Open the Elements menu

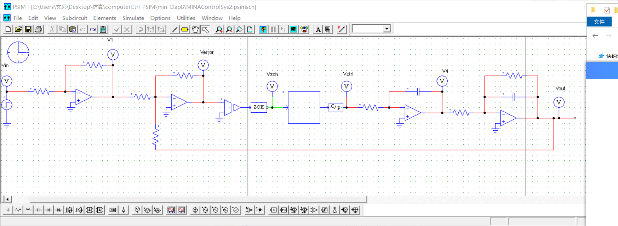click(x=104, y=18)
